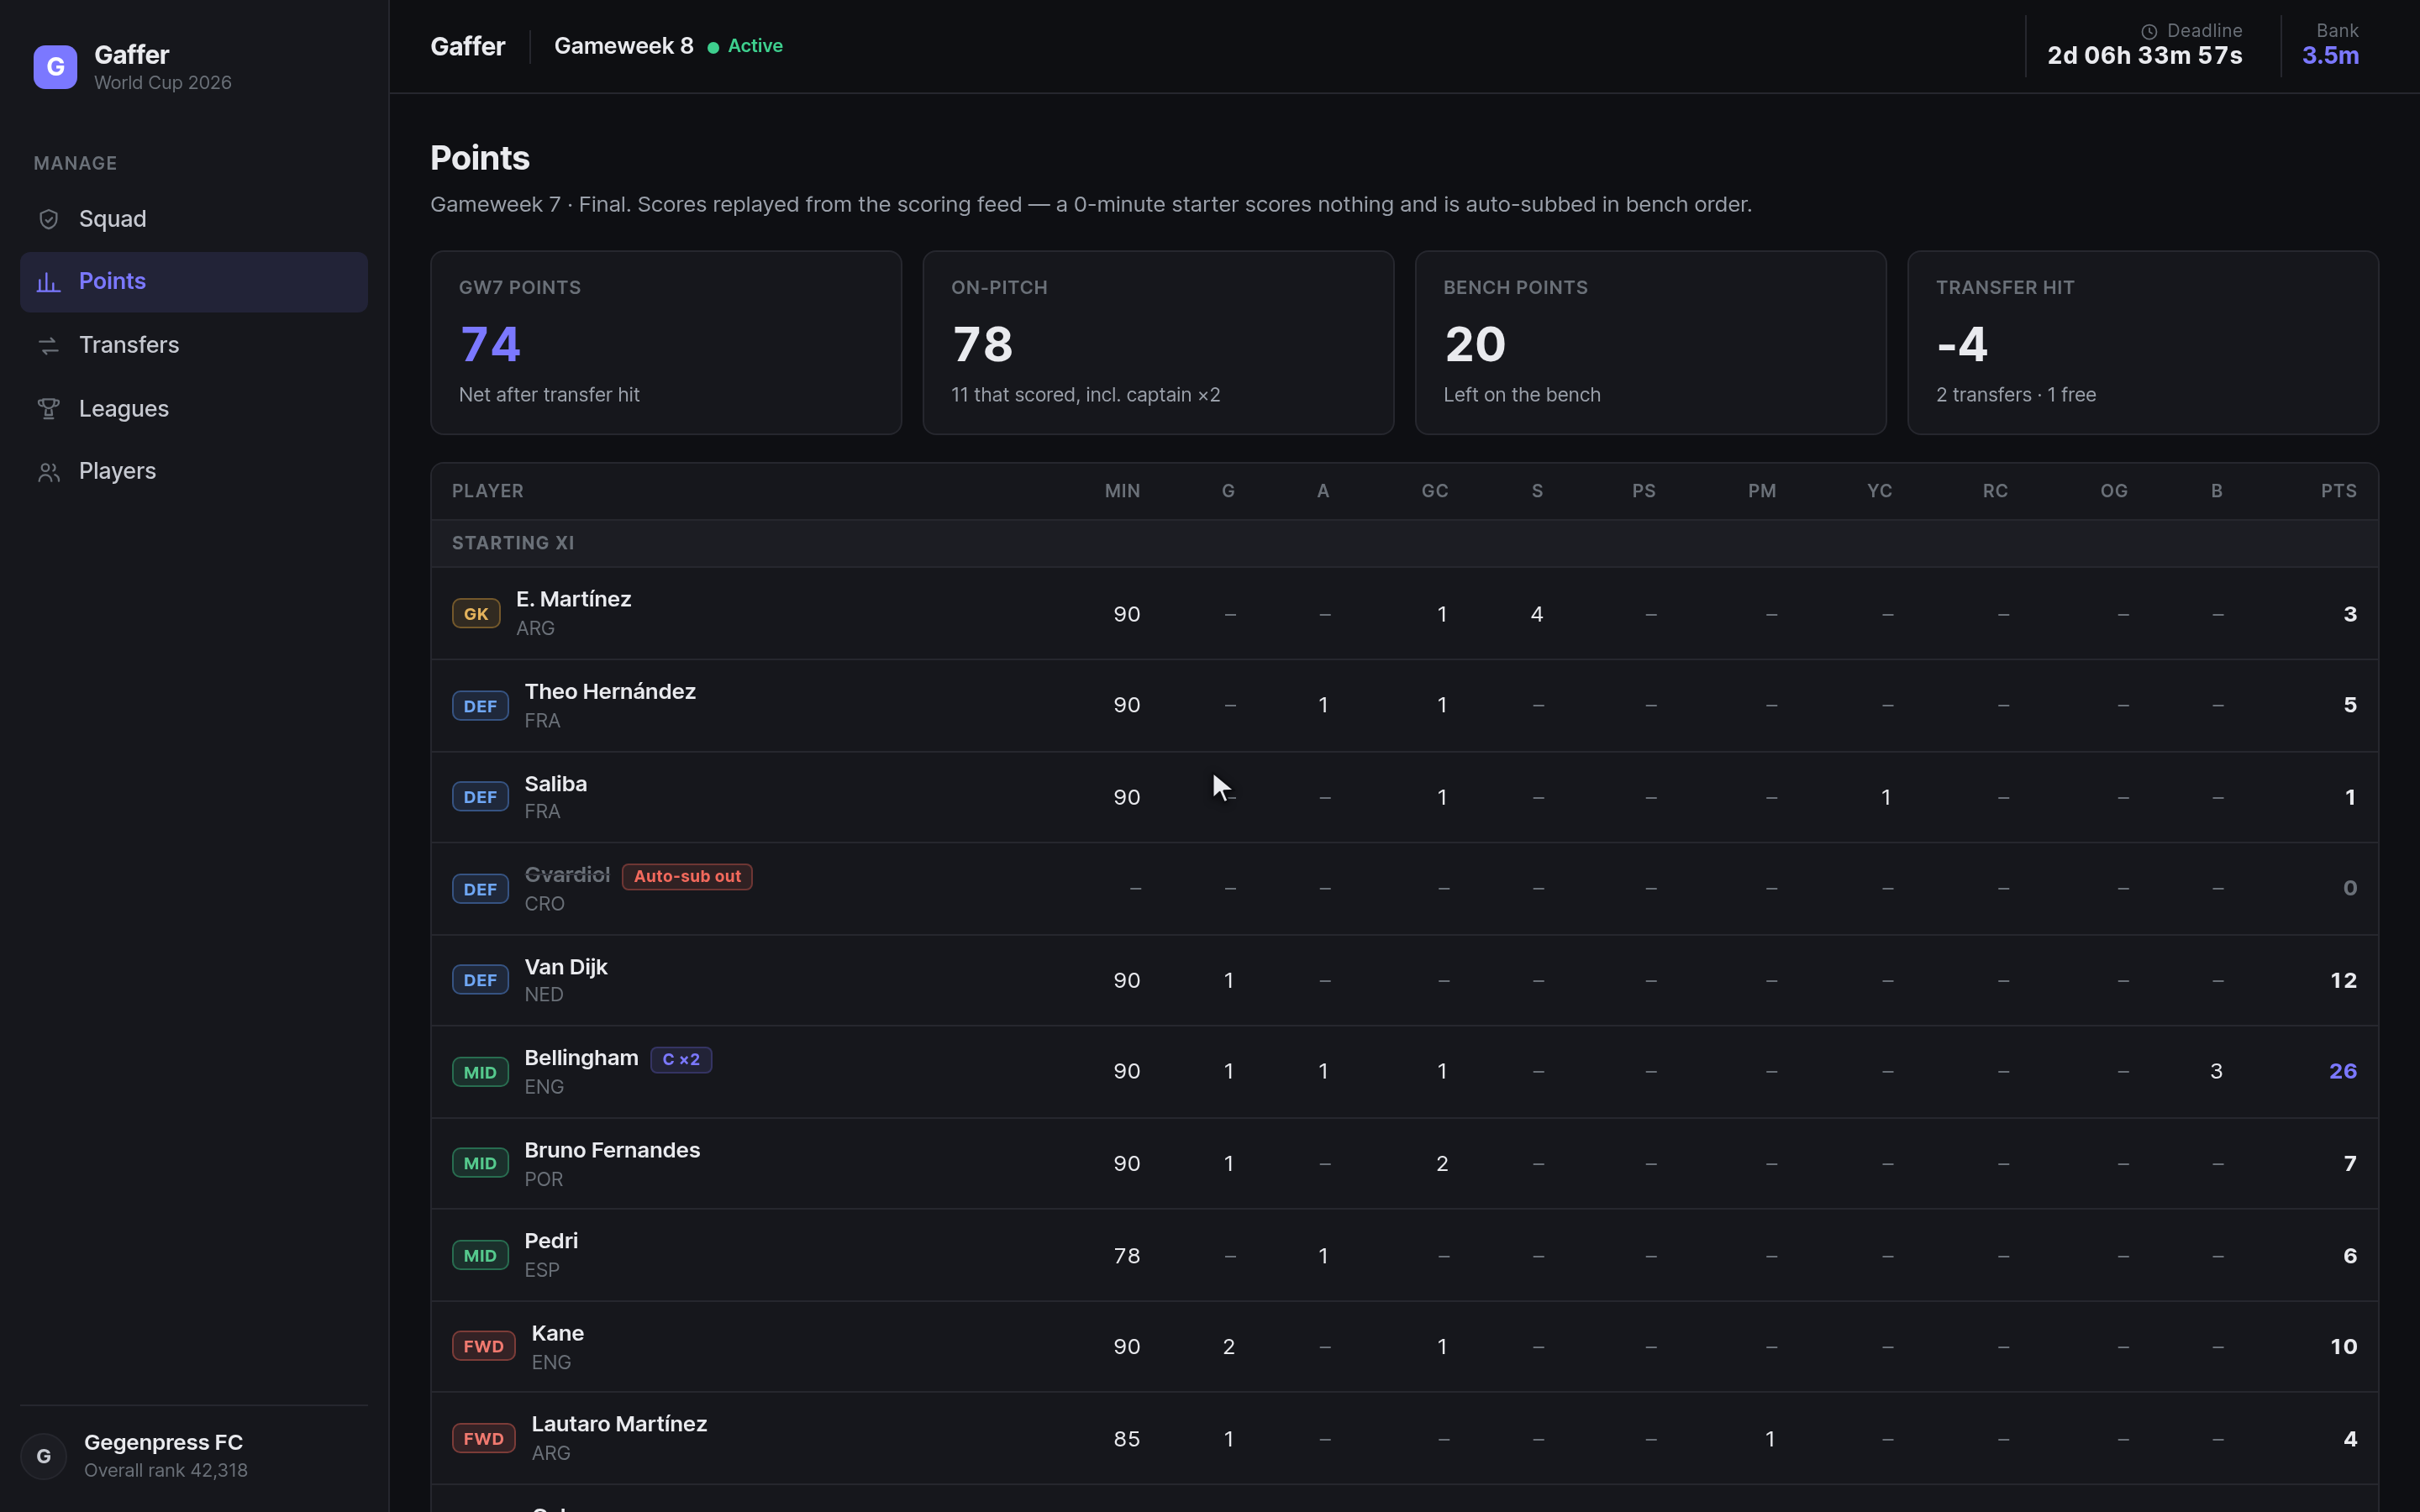This screenshot has width=2420, height=1512.
Task: Click the Lautaro Martínez player name
Action: 619,1424
